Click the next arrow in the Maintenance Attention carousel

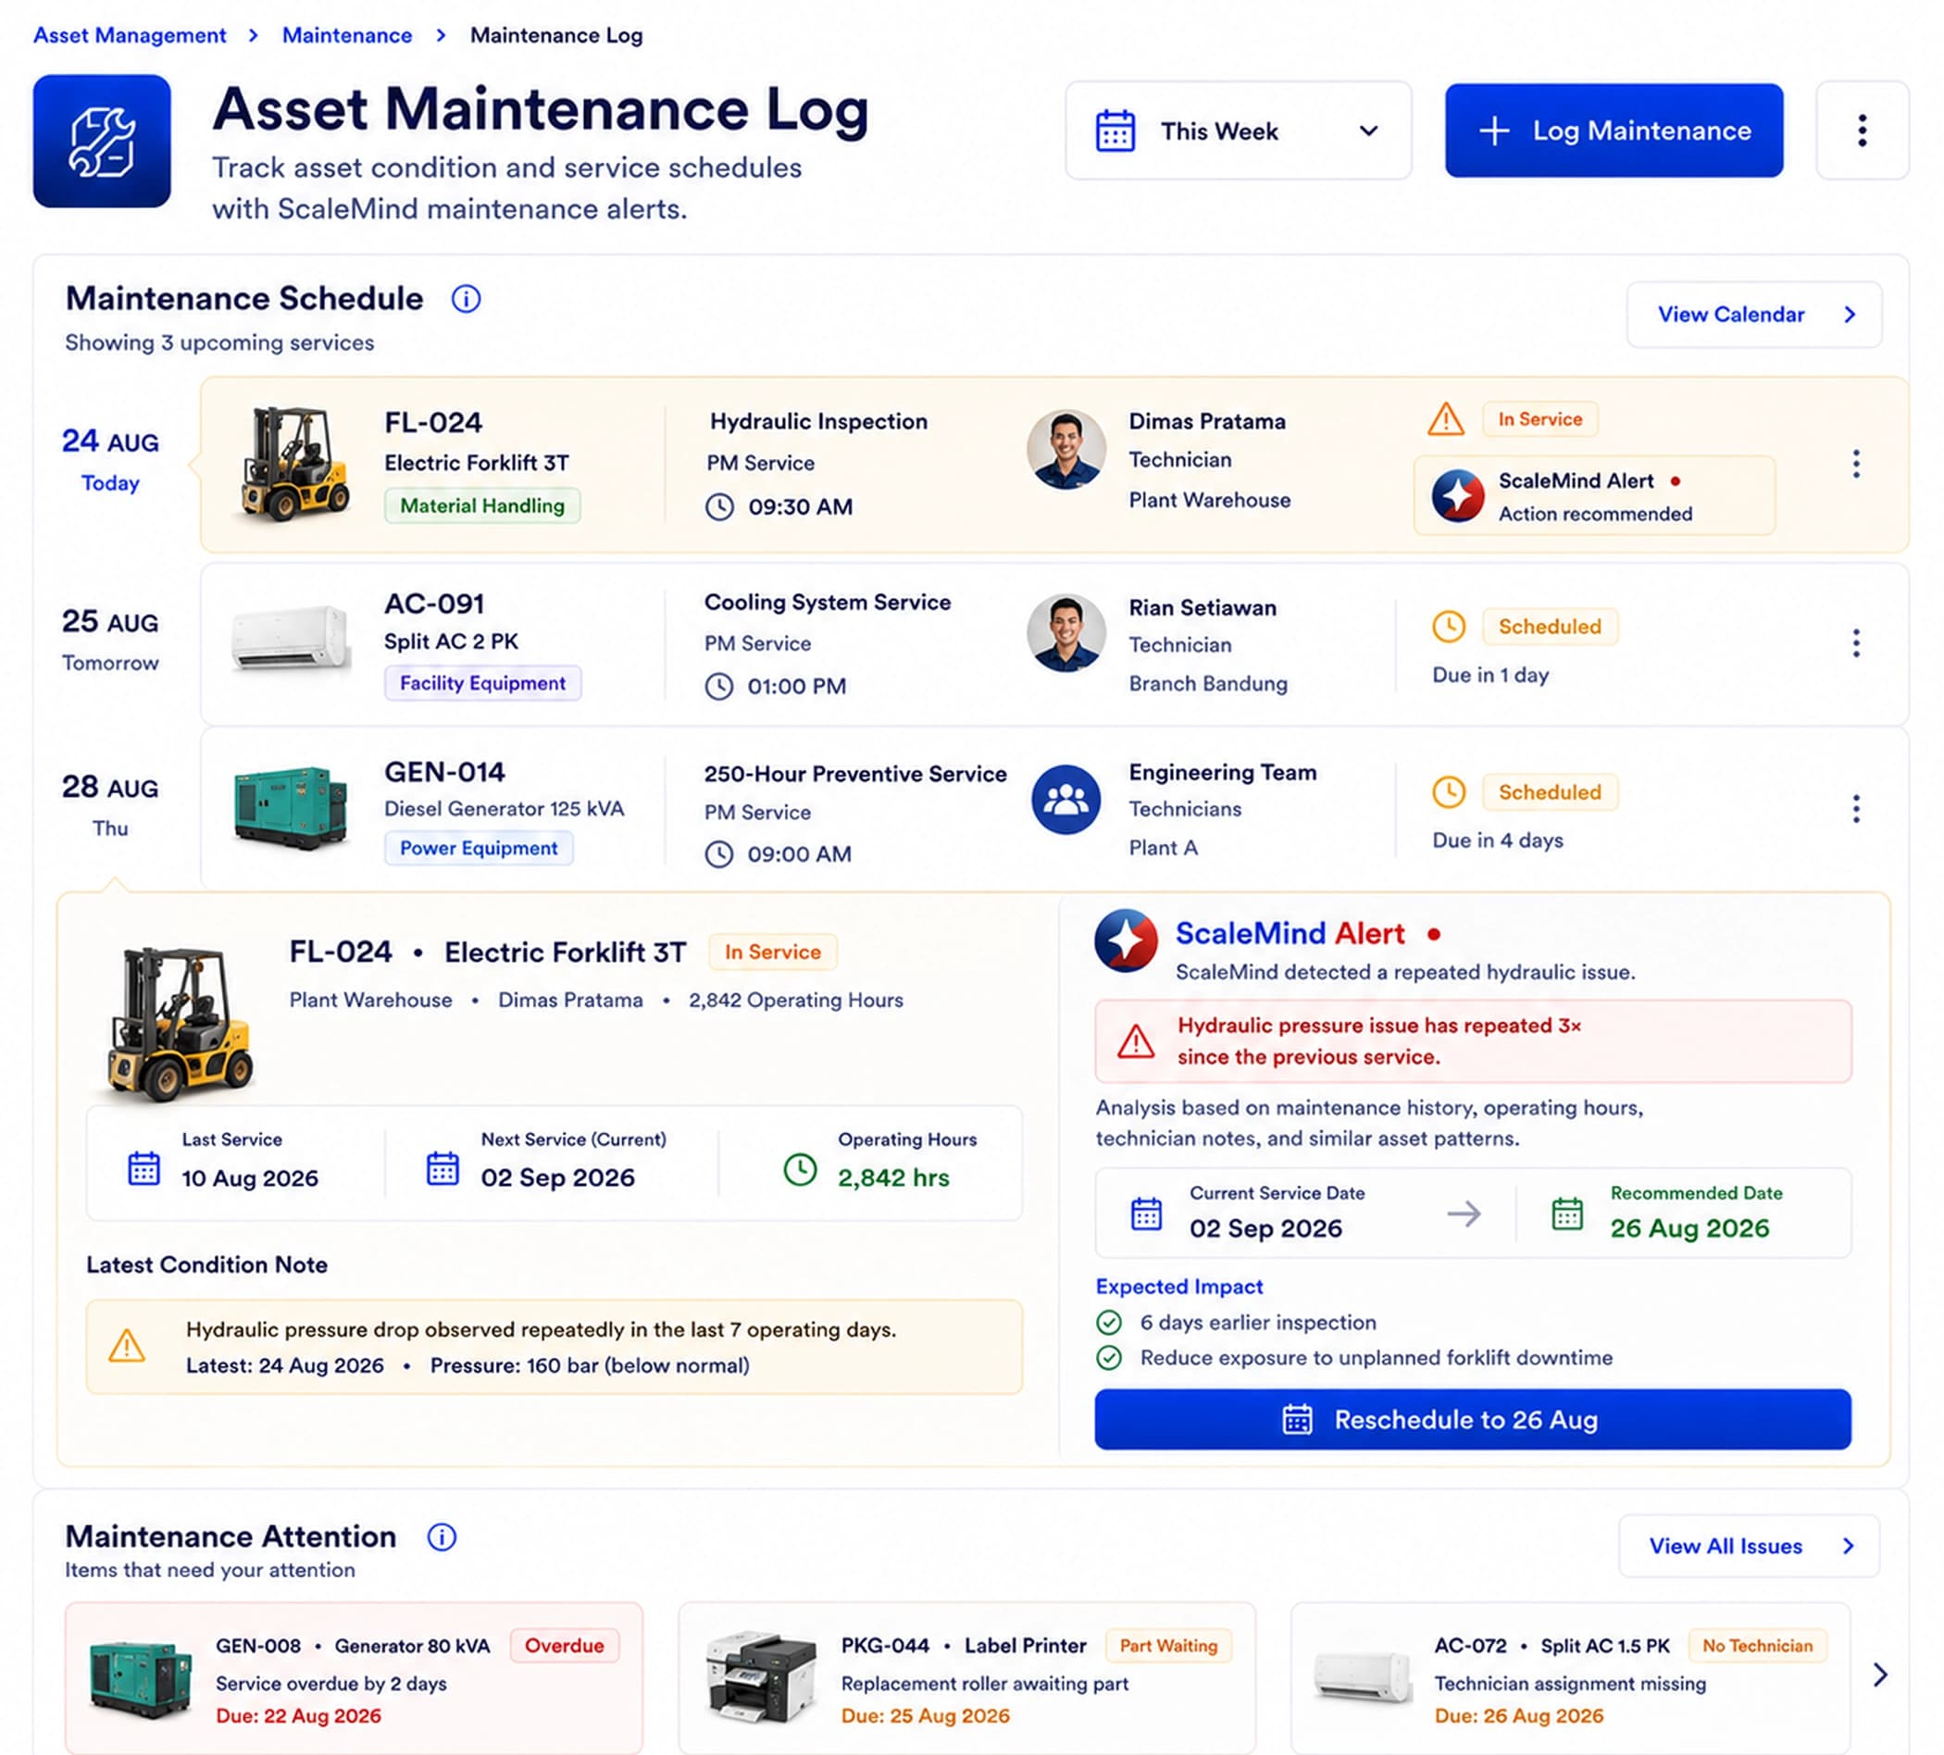coord(1879,1675)
